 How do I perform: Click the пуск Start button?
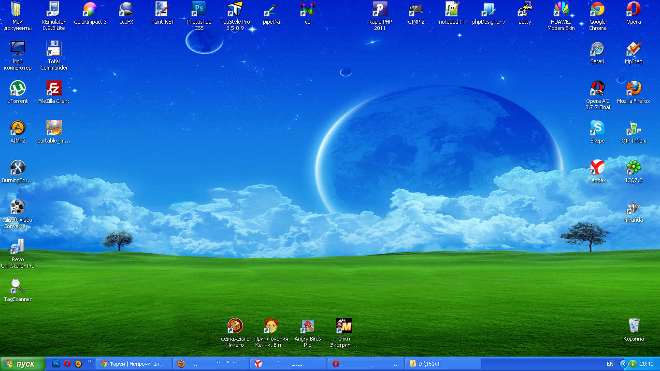point(23,364)
